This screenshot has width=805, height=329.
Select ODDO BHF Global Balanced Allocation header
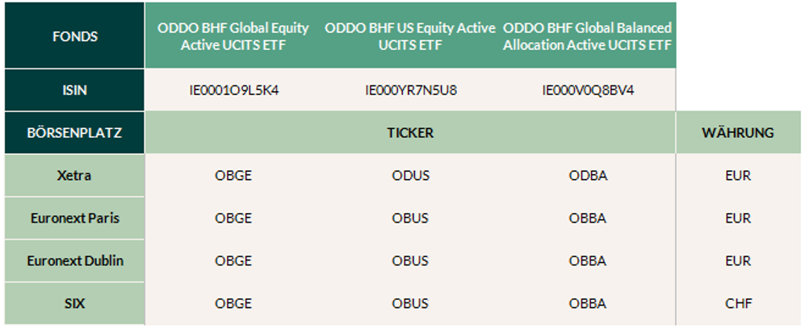click(587, 36)
